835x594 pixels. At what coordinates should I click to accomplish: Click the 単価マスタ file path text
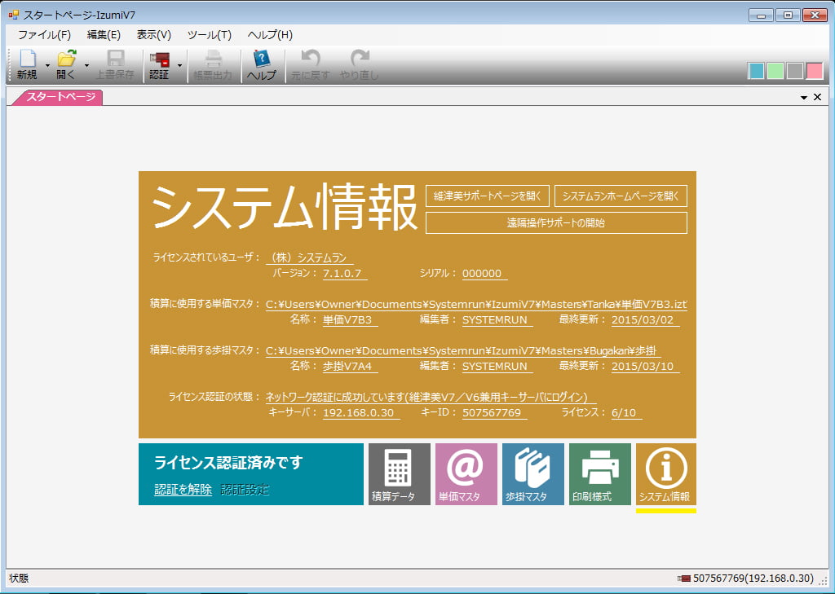[476, 305]
